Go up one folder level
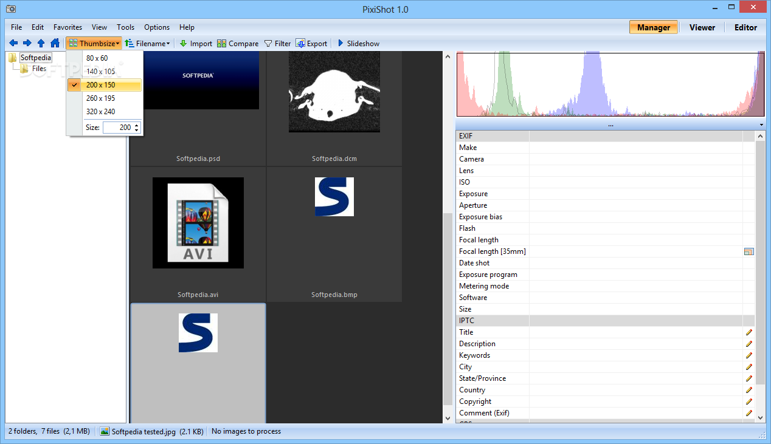 41,43
